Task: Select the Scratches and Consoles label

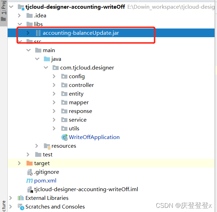Action: (55, 207)
